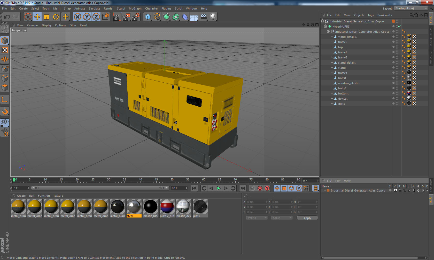
Task: Toggle Snap magnet icon
Action: coord(5,111)
